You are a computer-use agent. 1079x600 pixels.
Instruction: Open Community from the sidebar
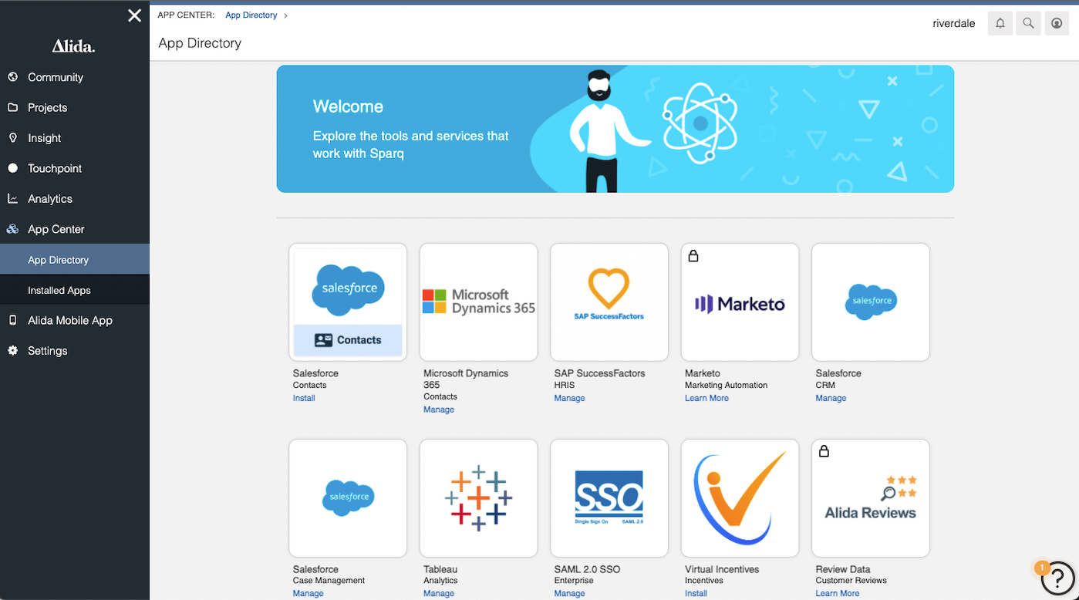56,77
